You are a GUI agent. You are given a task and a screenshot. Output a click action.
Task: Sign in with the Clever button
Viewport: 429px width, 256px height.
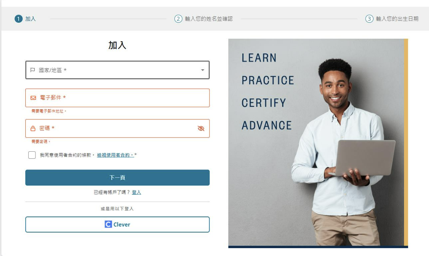(x=117, y=225)
